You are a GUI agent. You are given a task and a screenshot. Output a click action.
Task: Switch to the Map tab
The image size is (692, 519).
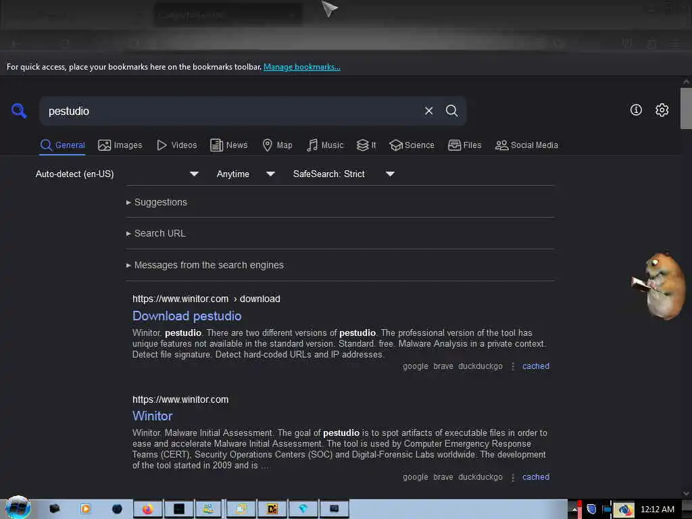coord(277,145)
